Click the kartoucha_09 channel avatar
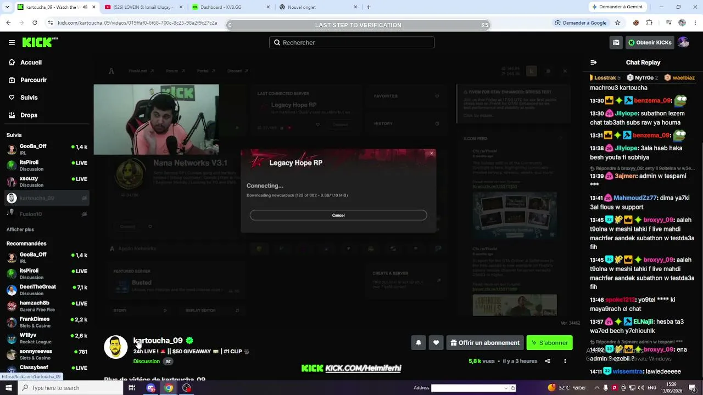Screen dimensions: 703x395 point(116,347)
